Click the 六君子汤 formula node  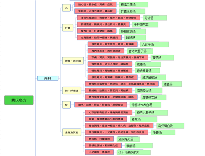(154, 44)
